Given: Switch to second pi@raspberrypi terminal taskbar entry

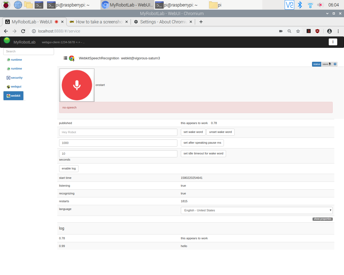Looking at the screenshot, I should [x=181, y=5].
